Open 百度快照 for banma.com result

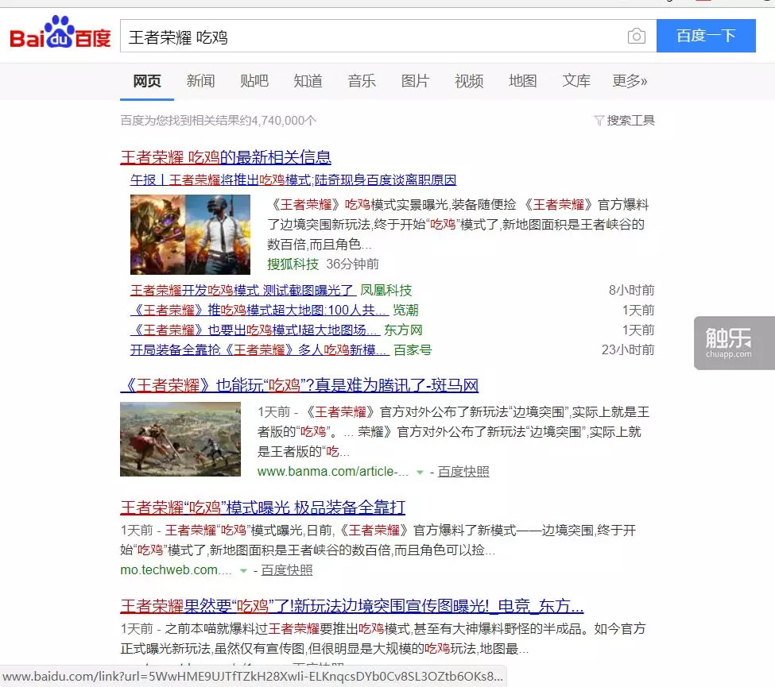[x=463, y=472]
